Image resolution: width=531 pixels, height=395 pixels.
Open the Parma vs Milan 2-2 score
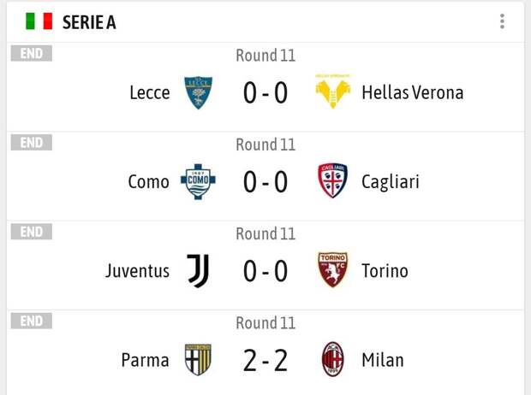pyautogui.click(x=265, y=361)
